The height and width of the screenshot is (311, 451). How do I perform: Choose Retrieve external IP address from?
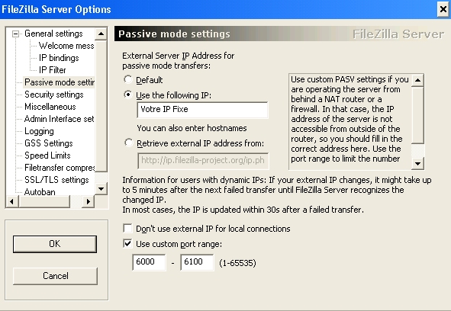click(128, 143)
